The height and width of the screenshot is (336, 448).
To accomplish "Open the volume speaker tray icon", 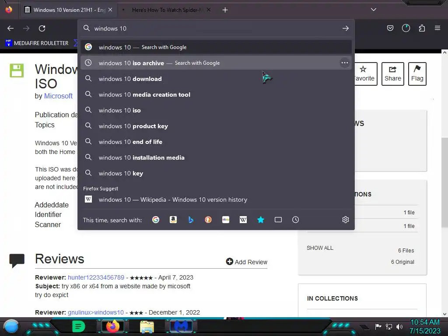I will [x=399, y=326].
